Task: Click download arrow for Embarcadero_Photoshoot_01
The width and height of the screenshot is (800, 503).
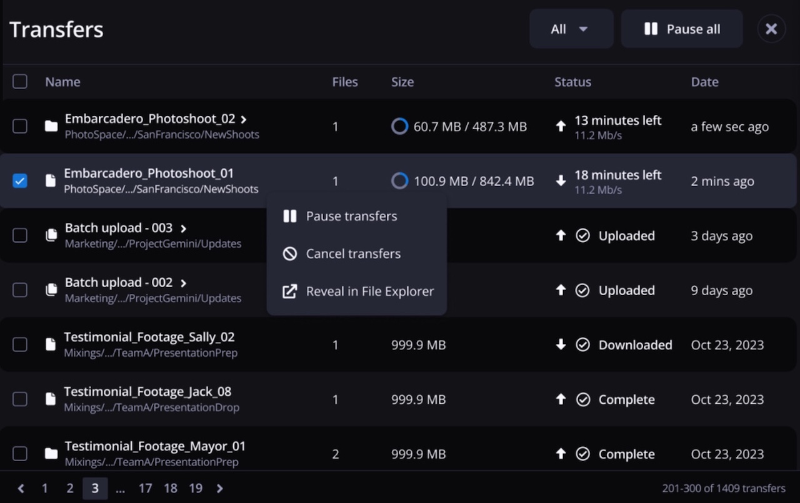Action: (x=561, y=181)
